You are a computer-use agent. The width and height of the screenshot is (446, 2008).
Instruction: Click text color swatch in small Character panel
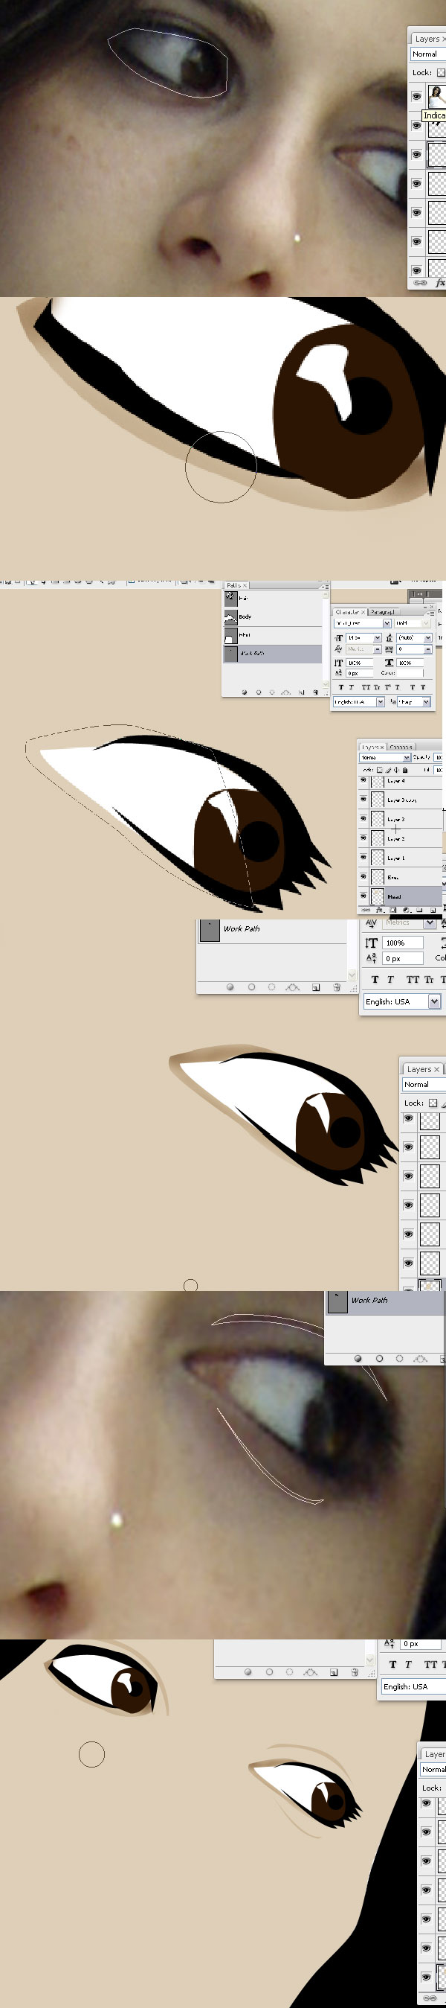pyautogui.click(x=410, y=674)
